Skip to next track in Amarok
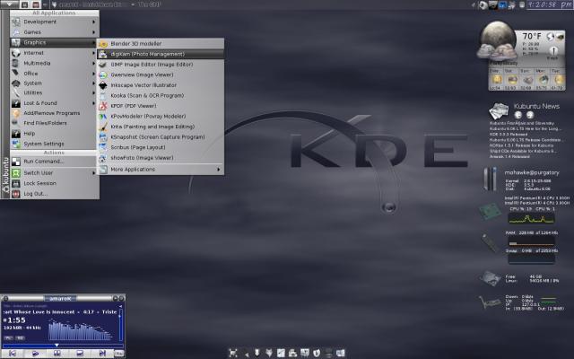The image size is (574, 359). (102, 353)
